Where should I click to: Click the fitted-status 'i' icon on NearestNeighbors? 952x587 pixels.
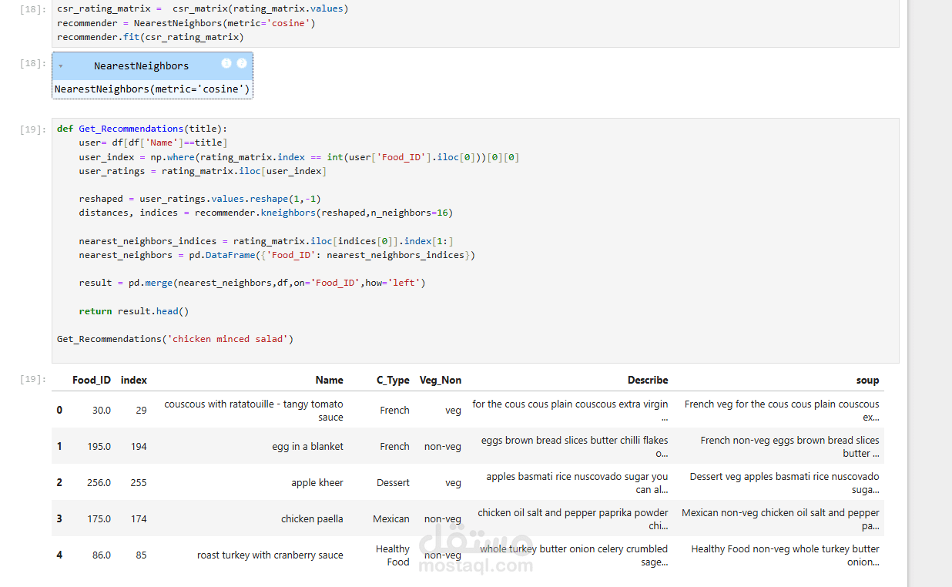[x=226, y=63]
